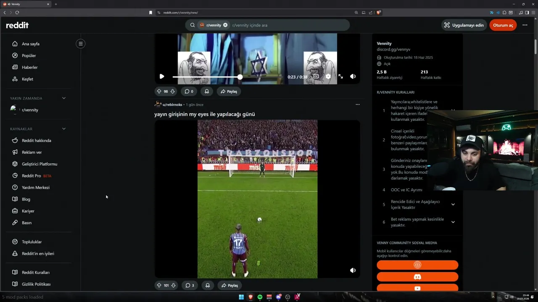Reload the page in browser toolbar
Image resolution: width=538 pixels, height=302 pixels.
[x=17, y=13]
